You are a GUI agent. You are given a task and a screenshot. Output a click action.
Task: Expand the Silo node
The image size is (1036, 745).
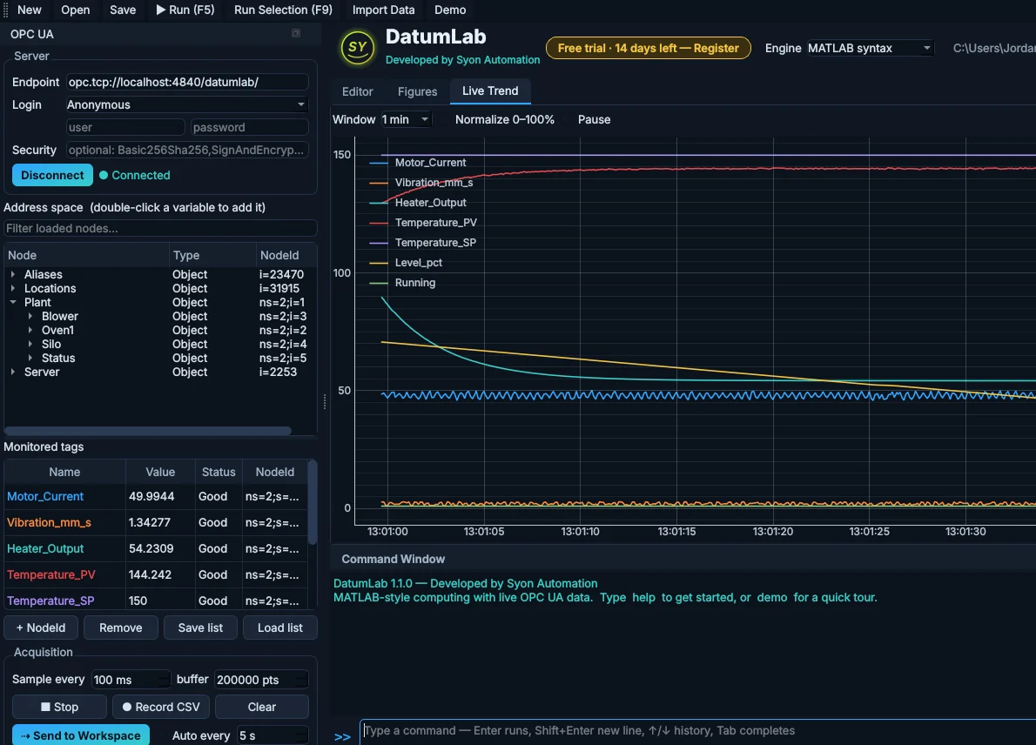click(30, 344)
